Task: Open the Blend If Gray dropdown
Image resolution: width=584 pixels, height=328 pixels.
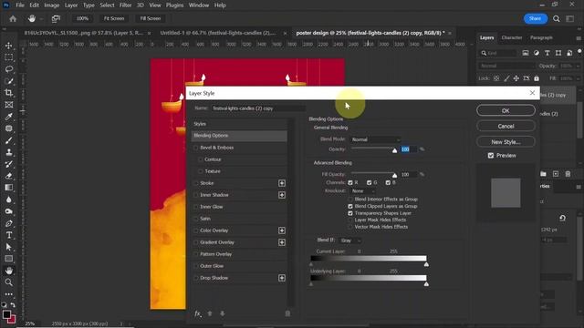Action: (350, 241)
